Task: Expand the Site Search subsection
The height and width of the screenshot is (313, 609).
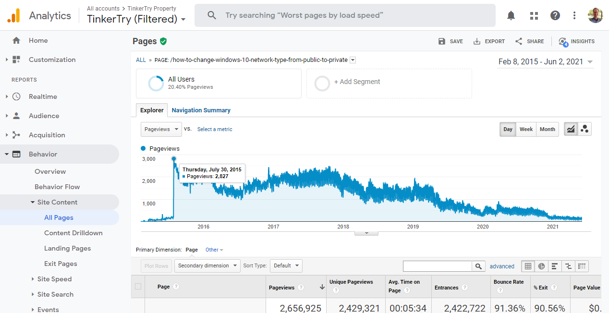Action: coord(33,294)
